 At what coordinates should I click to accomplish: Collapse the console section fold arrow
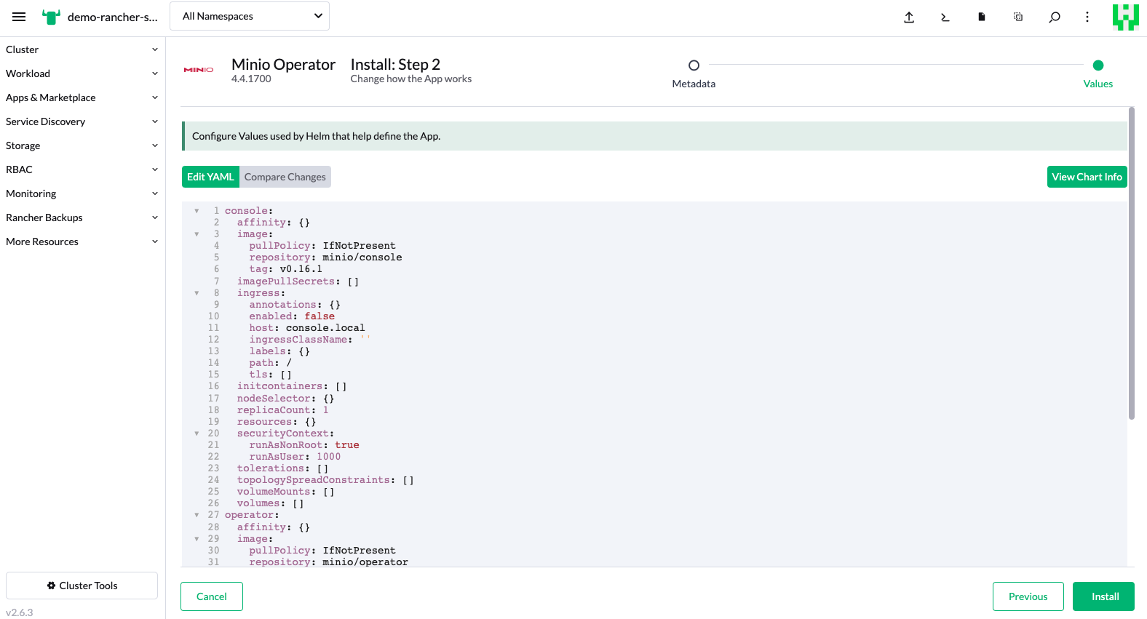[197, 211]
